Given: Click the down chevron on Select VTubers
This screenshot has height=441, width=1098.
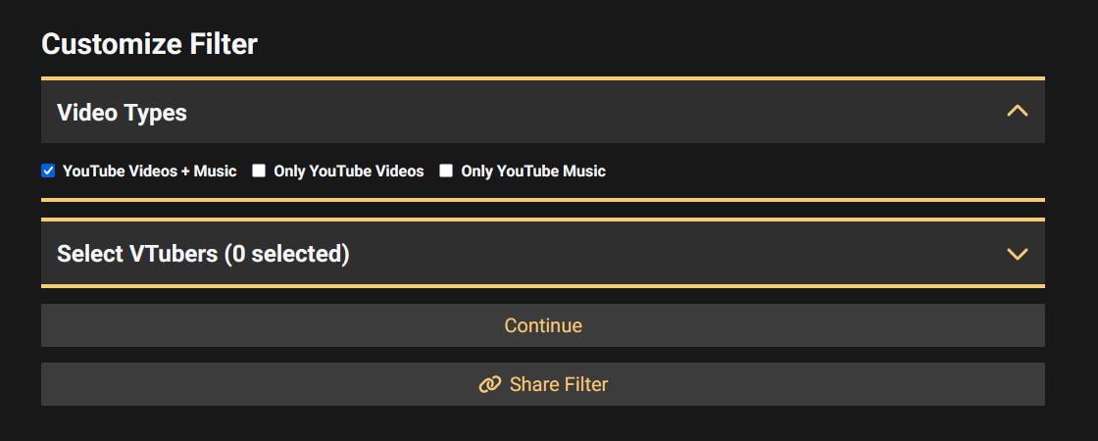Looking at the screenshot, I should [x=1018, y=254].
